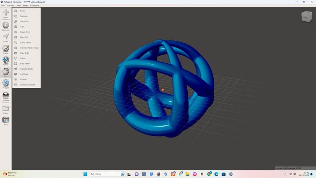Open the Ultim'ora news widget
316x178 pixels.
(9, 174)
